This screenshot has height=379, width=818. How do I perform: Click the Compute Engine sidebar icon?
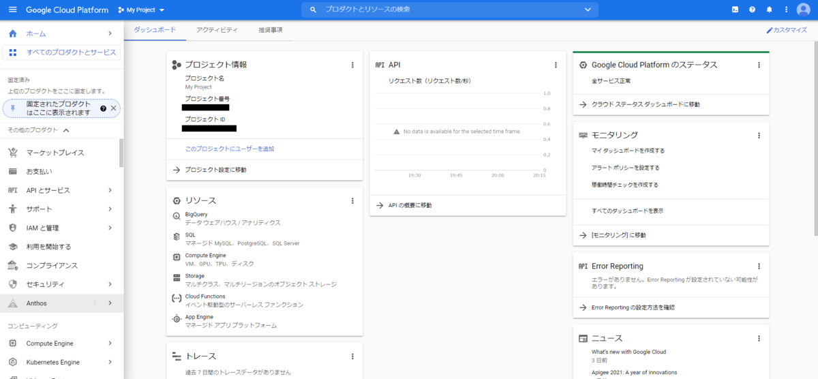12,344
